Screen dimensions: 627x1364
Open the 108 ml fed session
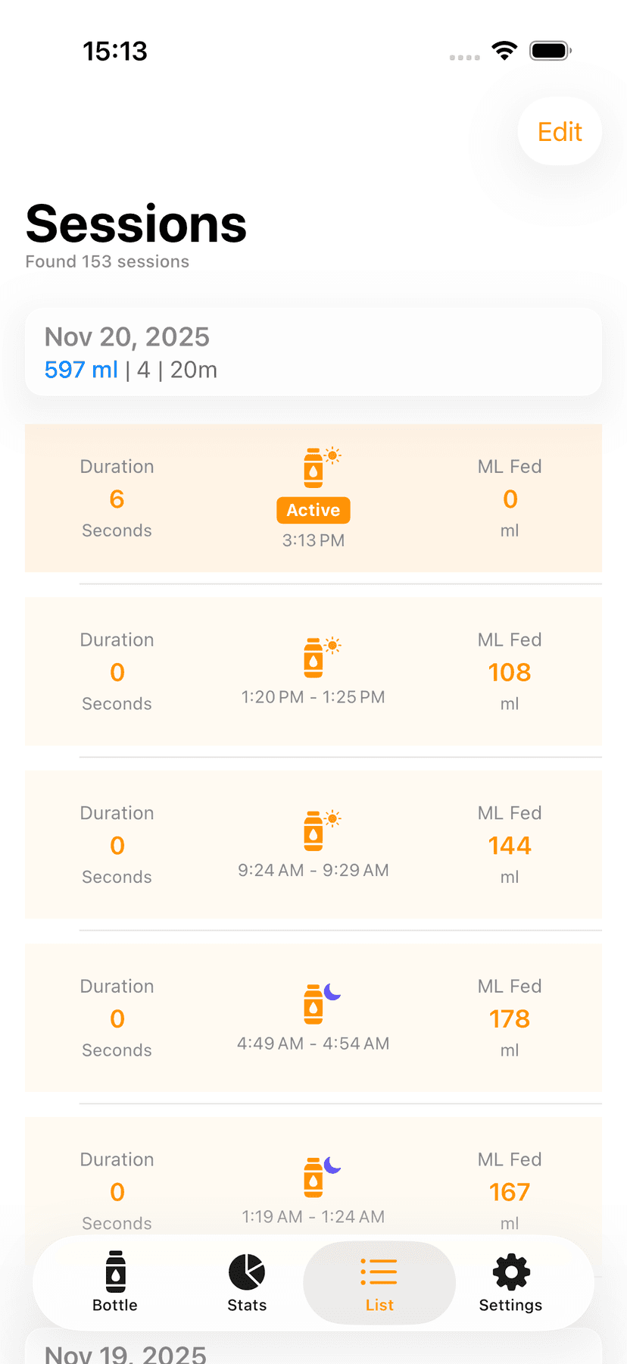coord(510,672)
